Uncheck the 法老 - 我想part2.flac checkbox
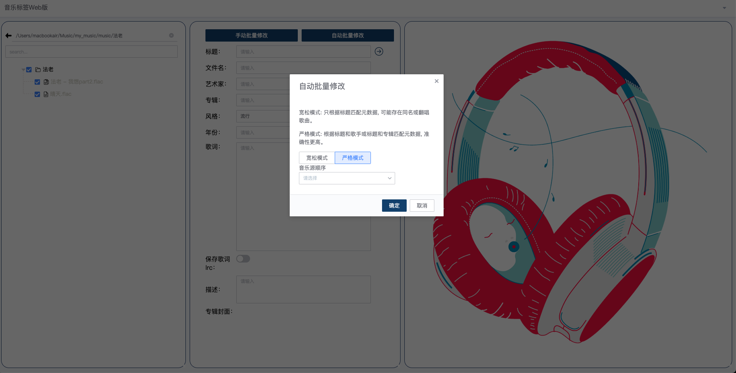 [x=37, y=82]
